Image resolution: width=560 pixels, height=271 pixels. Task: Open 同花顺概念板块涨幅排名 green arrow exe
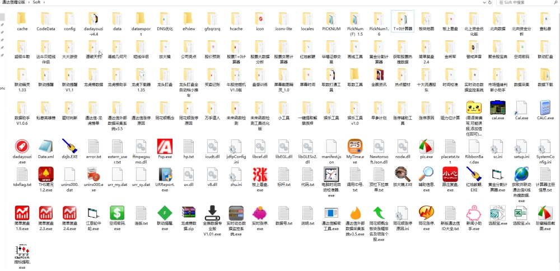click(379, 213)
